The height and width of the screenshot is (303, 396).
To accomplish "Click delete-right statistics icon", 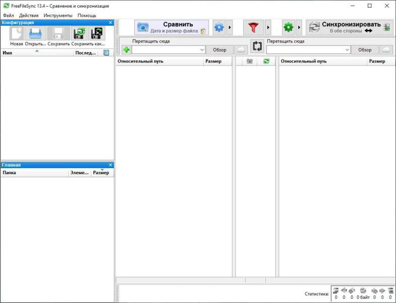I will 390,290.
